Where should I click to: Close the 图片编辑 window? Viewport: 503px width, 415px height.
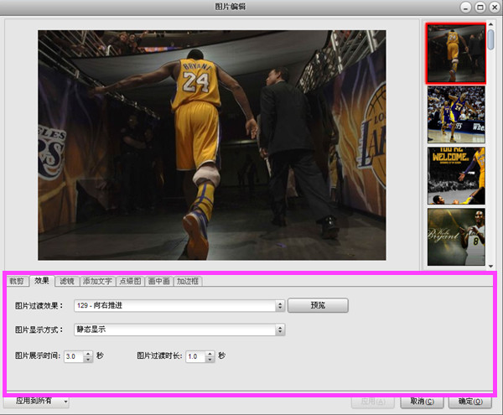tap(495, 7)
